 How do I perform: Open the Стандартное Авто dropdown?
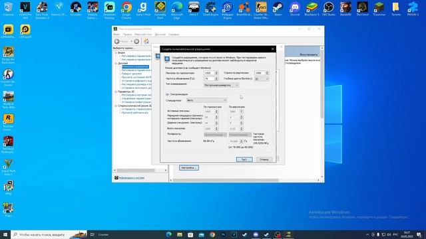click(206, 100)
